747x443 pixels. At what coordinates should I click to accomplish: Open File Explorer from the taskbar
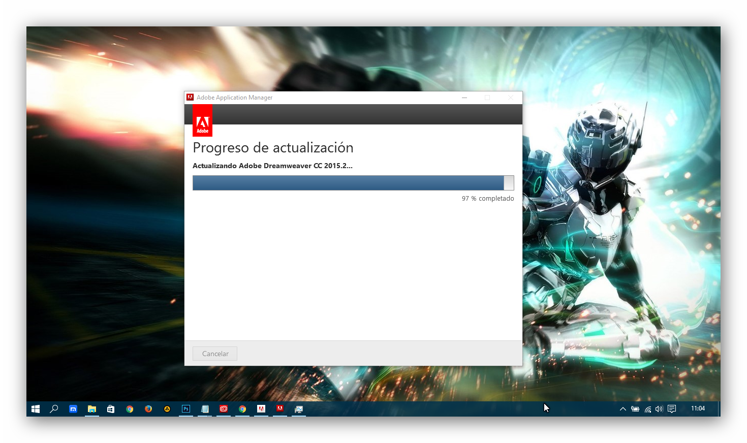[92, 409]
